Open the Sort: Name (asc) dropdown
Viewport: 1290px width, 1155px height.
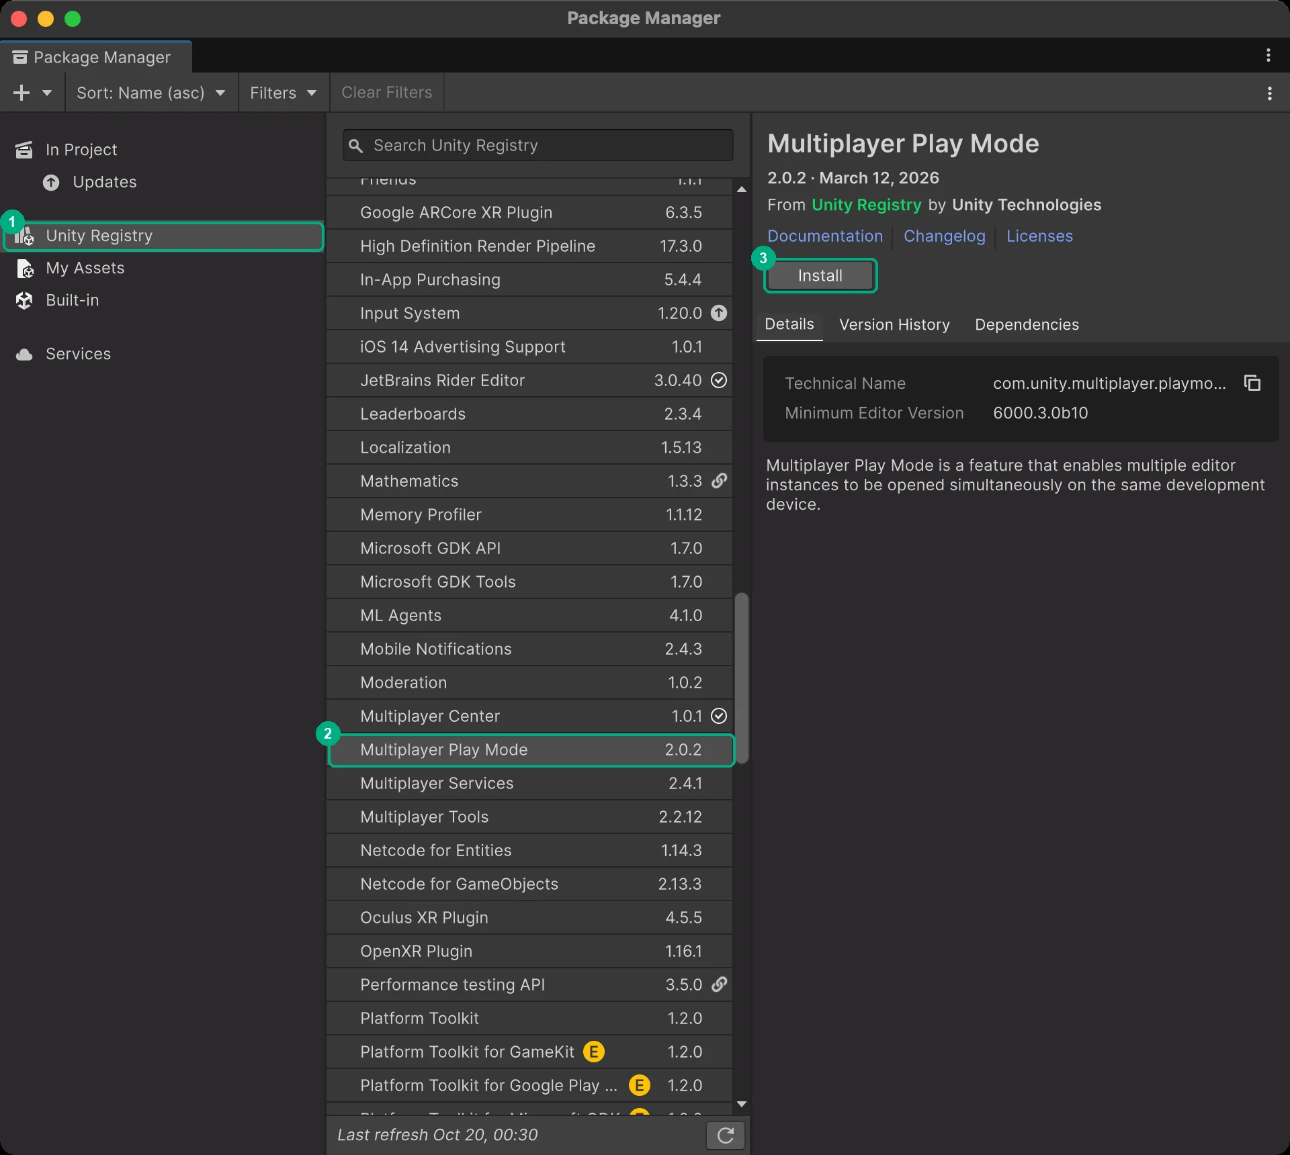coord(151,93)
